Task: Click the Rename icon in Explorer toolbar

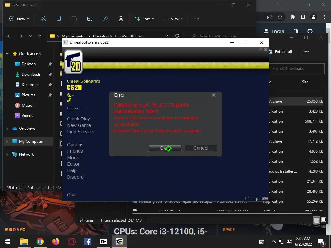Action: coord(90,19)
